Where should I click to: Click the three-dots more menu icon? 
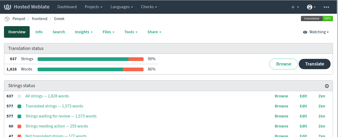click(x=326, y=7)
